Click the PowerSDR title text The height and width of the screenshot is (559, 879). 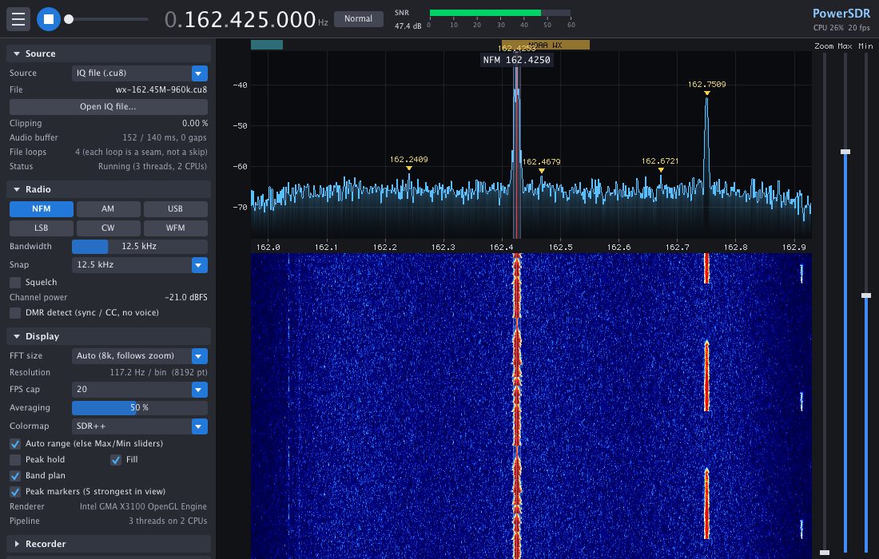click(841, 14)
